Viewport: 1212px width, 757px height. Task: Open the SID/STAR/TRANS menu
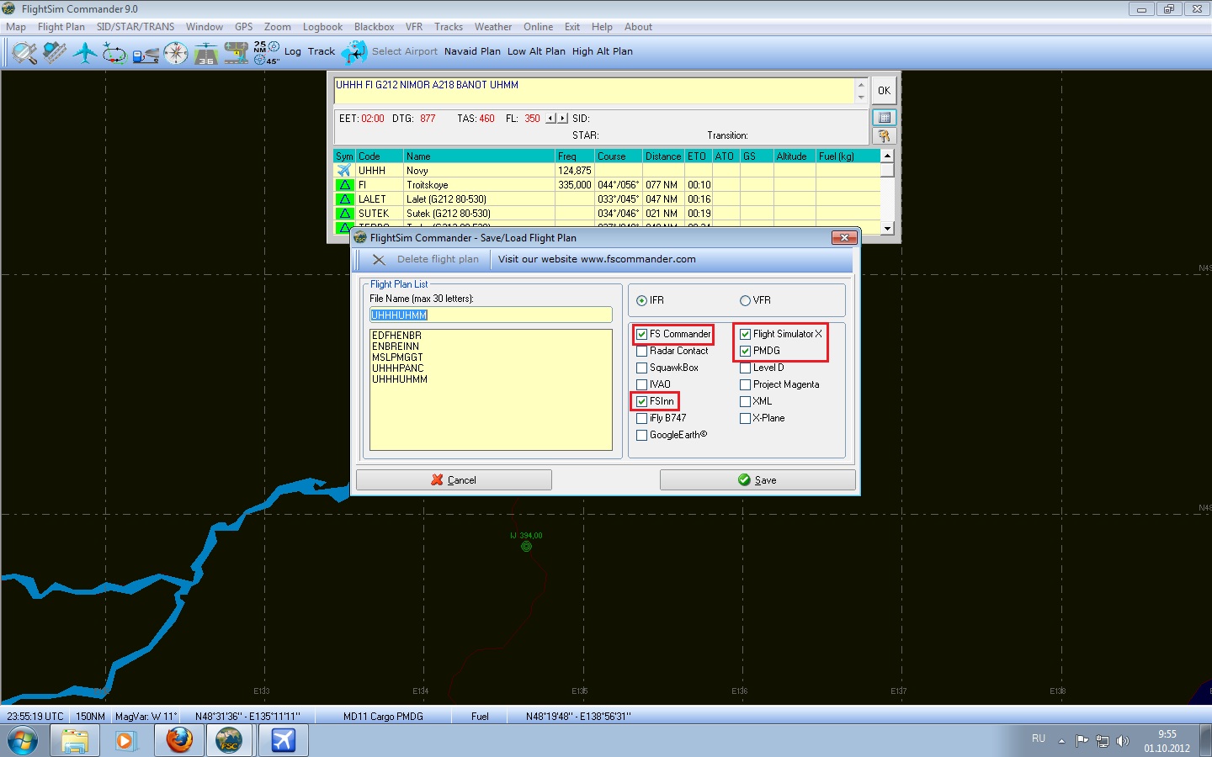[x=136, y=27]
